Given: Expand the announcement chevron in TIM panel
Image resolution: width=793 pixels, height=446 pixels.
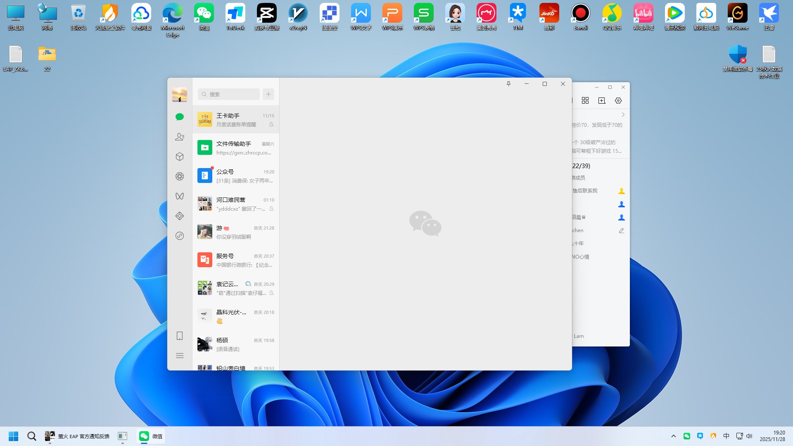Looking at the screenshot, I should [x=623, y=115].
